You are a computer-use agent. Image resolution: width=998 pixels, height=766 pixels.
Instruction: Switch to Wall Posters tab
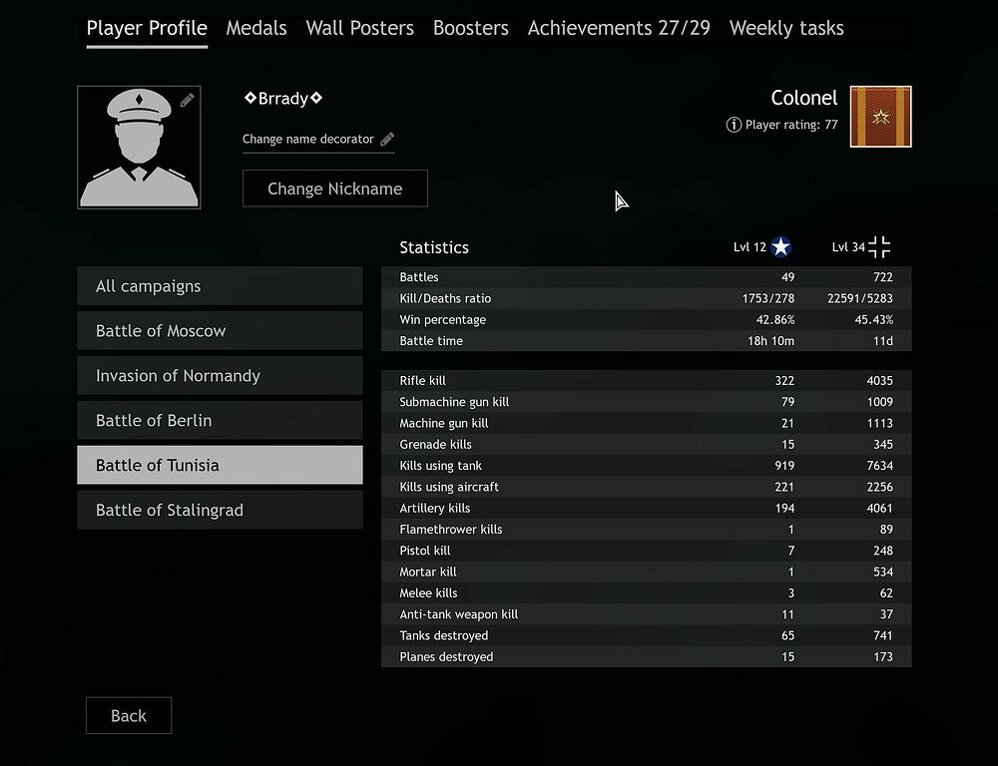(359, 28)
